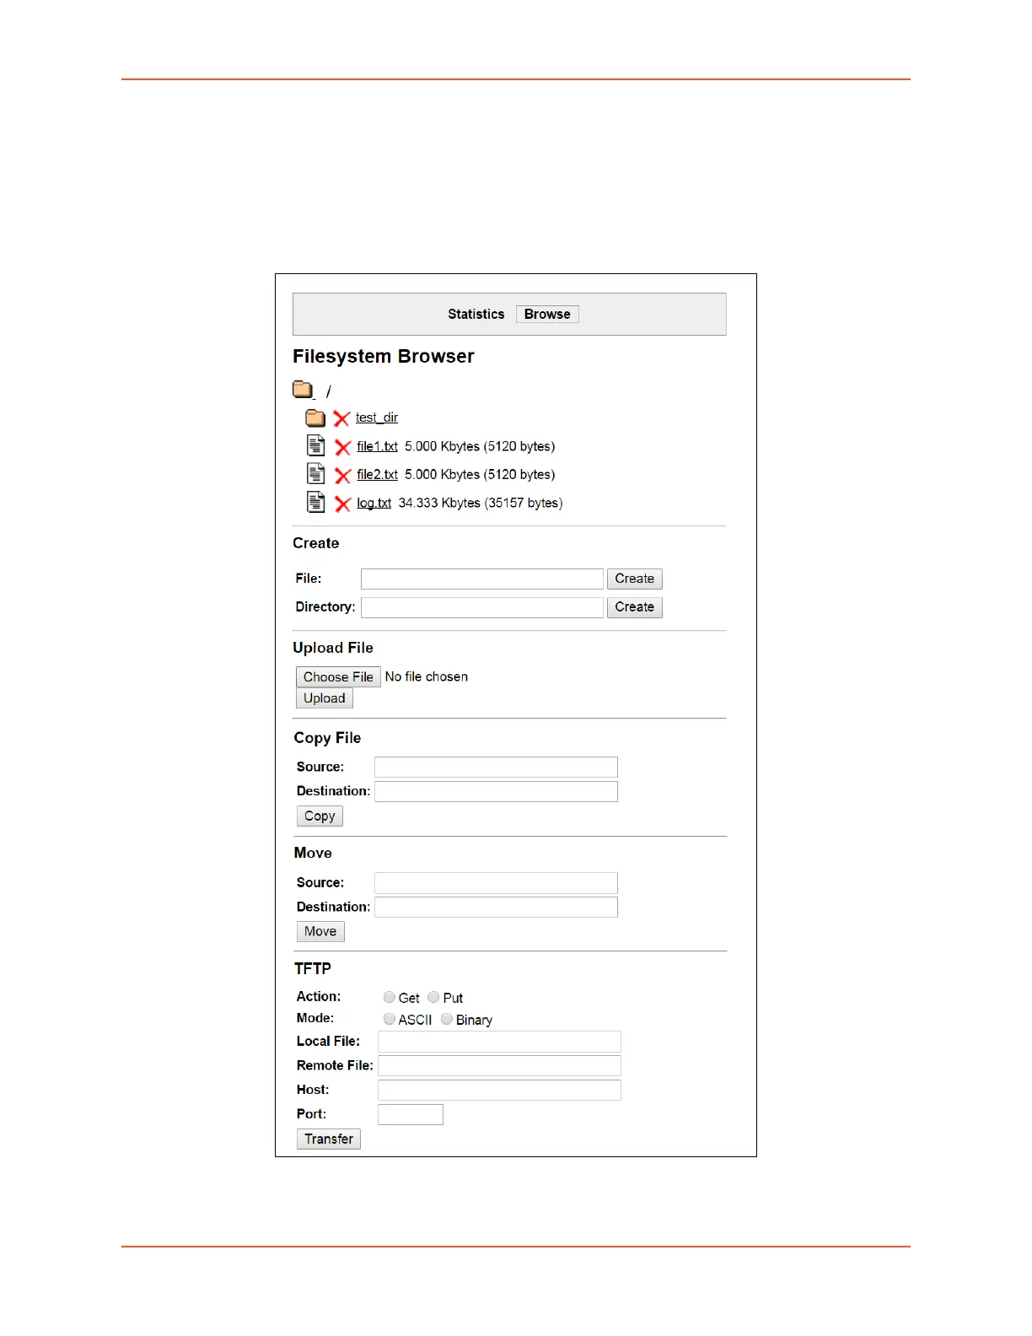Viewport: 1032px width, 1336px height.
Task: Select the Get action radio button
Action: 390,997
